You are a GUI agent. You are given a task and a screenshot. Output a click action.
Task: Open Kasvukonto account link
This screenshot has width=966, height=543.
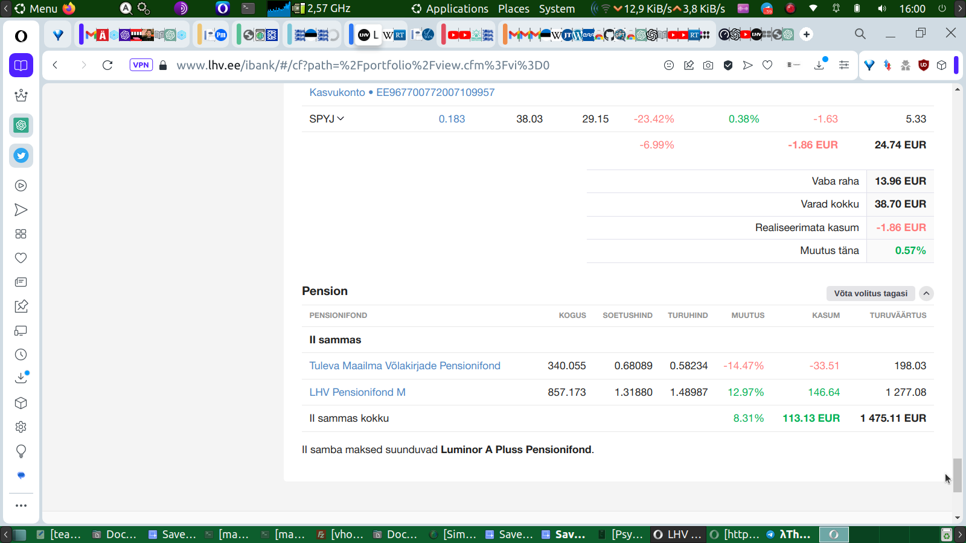[x=402, y=92]
